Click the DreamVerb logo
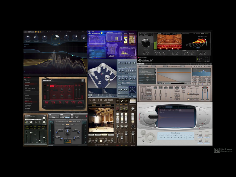This screenshot has height=177, width=236. 96,33
